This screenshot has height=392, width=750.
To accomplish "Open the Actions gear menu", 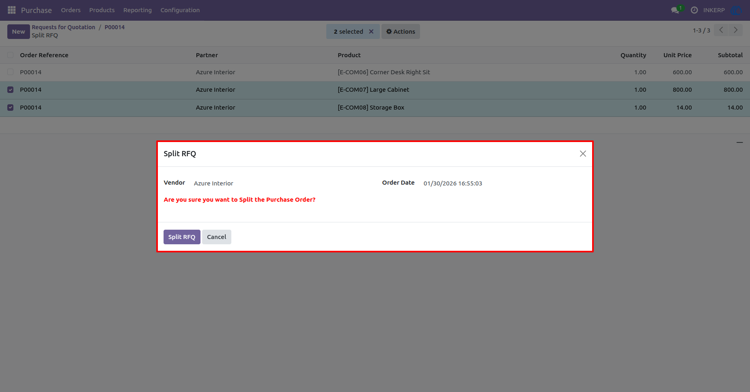I will coord(401,32).
